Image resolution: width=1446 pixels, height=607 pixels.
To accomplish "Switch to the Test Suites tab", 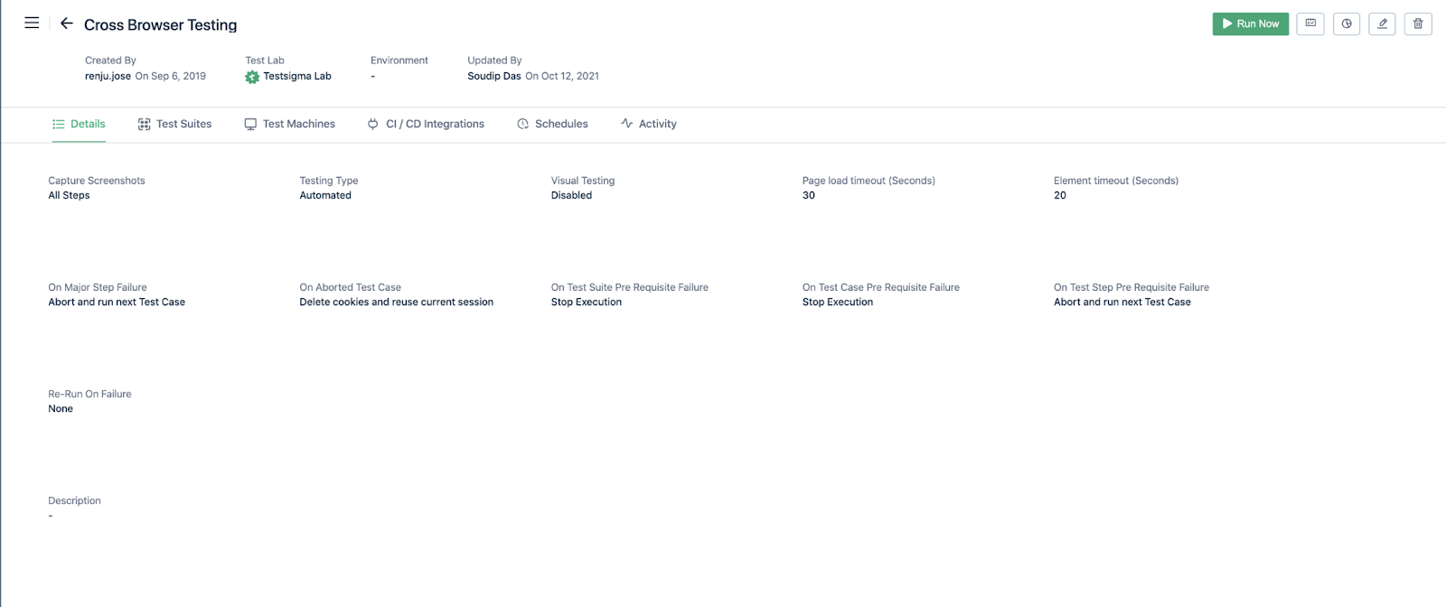I will 174,124.
